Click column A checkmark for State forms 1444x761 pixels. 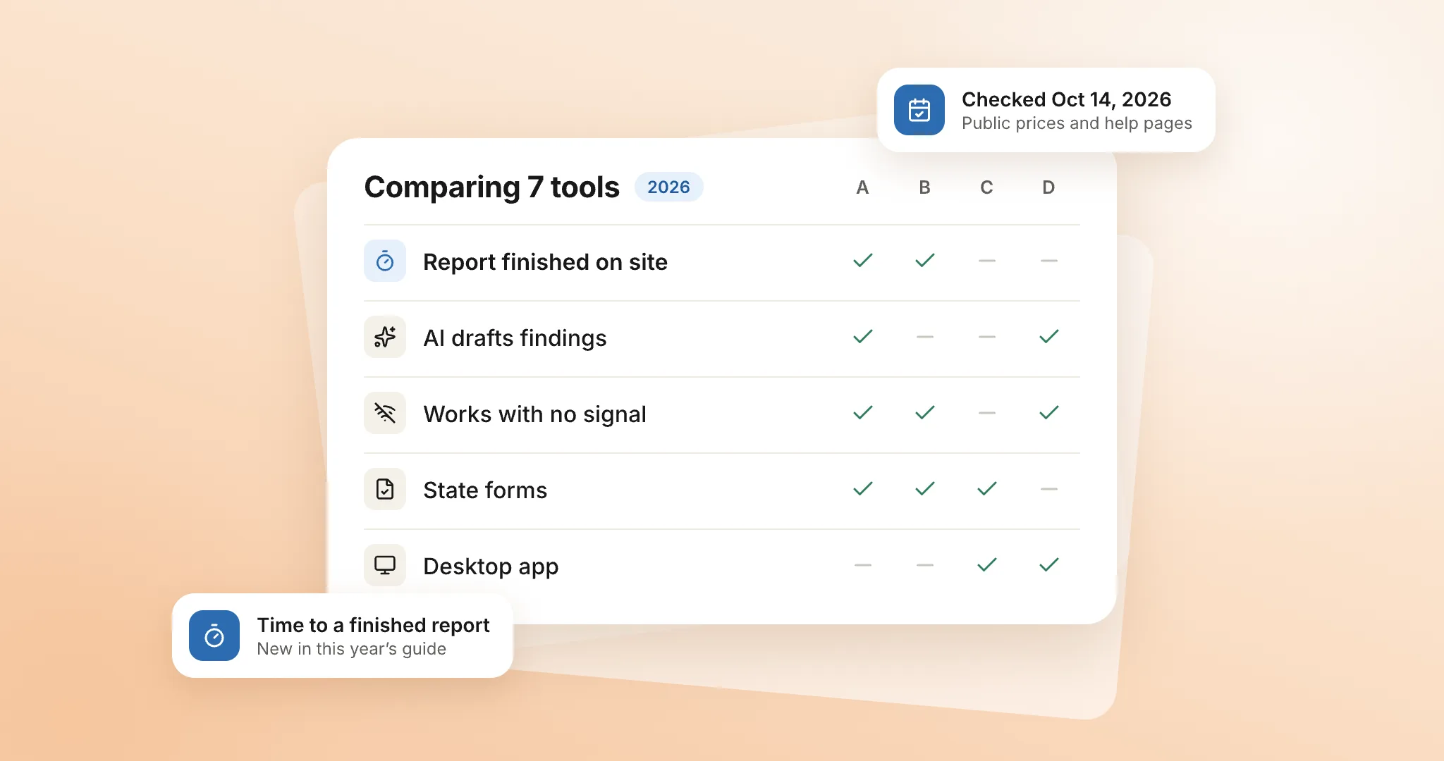863,489
